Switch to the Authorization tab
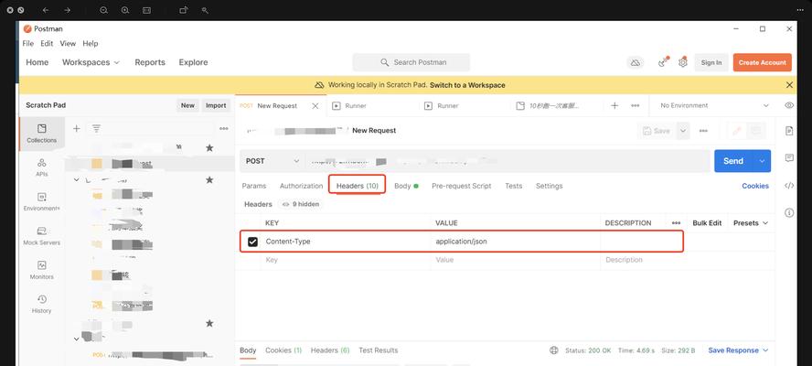 (x=301, y=186)
